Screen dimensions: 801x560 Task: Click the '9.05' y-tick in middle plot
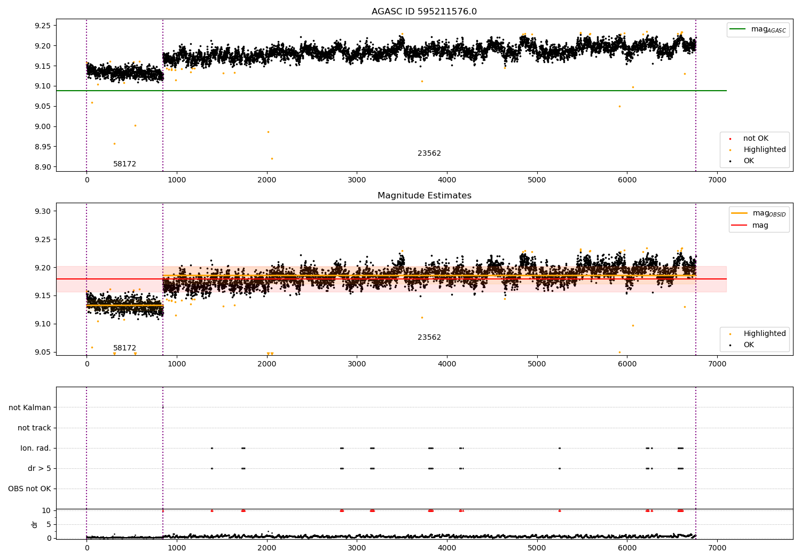(x=42, y=353)
